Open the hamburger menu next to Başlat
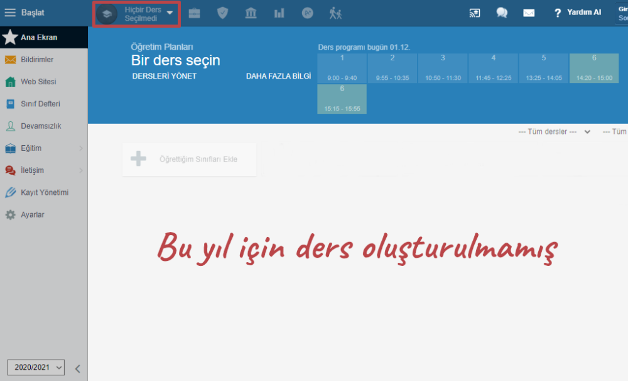 point(10,13)
